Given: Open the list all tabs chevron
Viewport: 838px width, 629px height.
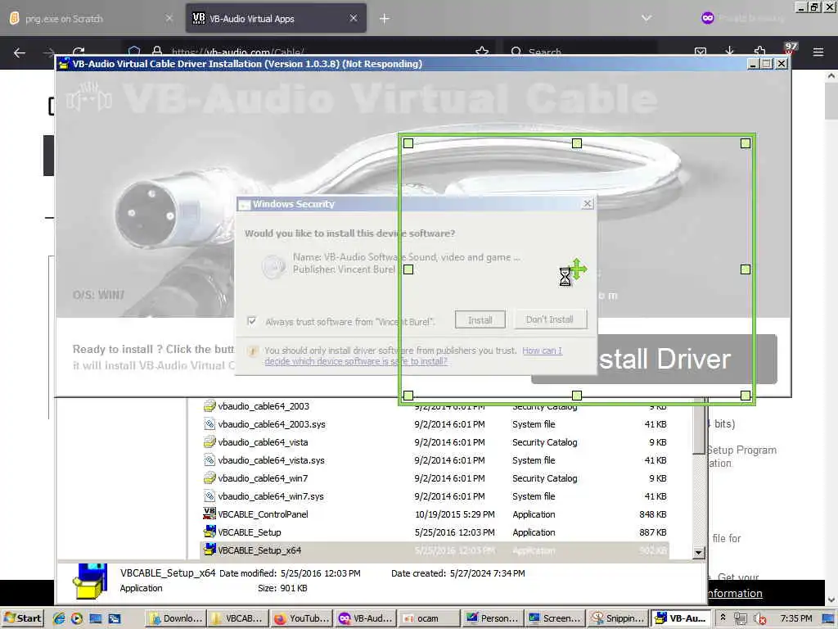Looking at the screenshot, I should (647, 18).
